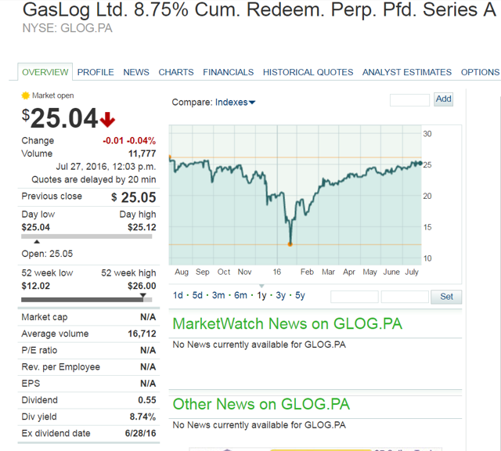Select the 3y chart range
This screenshot has width=501, height=451.
coord(280,295)
